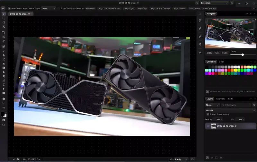257x162 pixels.
Task: Pick the red swatch in Swatches panel
Action: [x=229, y=70]
